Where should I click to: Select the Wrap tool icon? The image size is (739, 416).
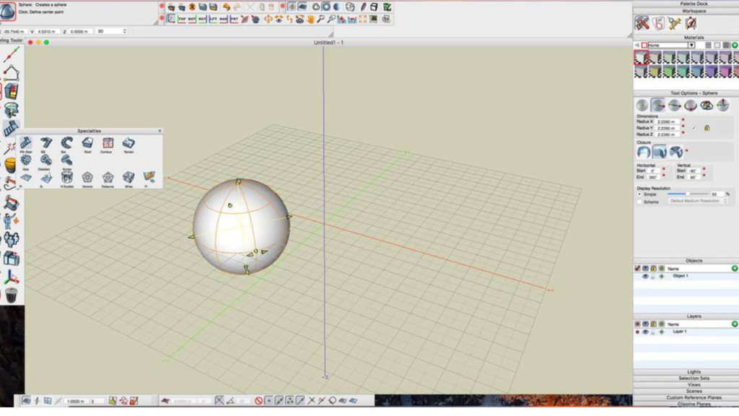(x=128, y=177)
